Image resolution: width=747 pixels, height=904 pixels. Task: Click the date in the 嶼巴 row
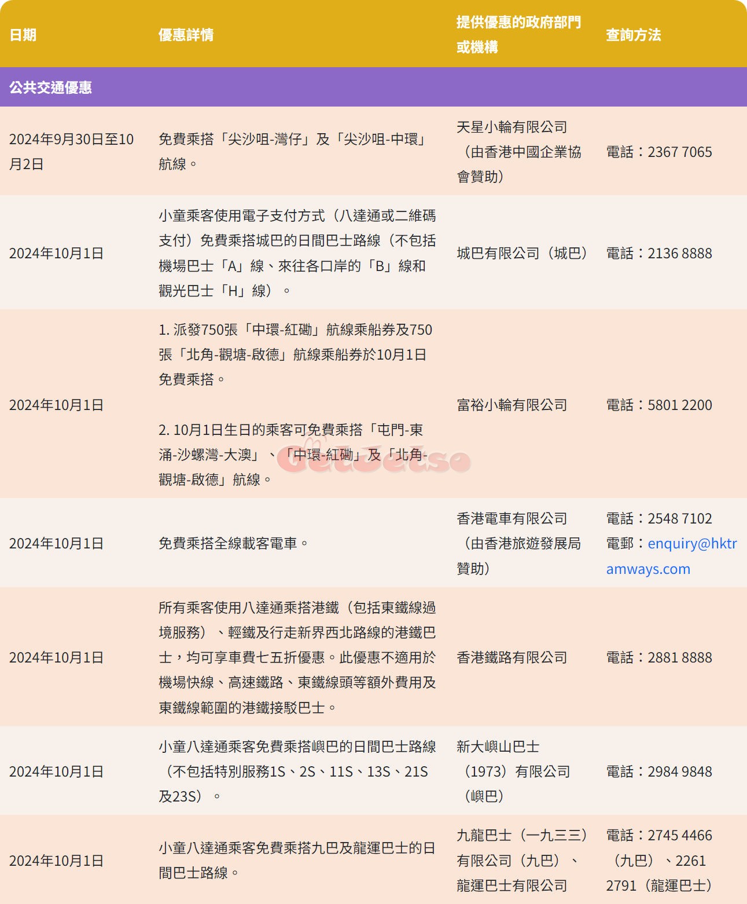tap(57, 771)
